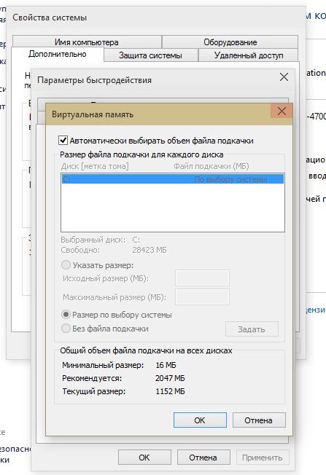
Task: Click OK in Виртуальная память dialog
Action: coord(200,420)
